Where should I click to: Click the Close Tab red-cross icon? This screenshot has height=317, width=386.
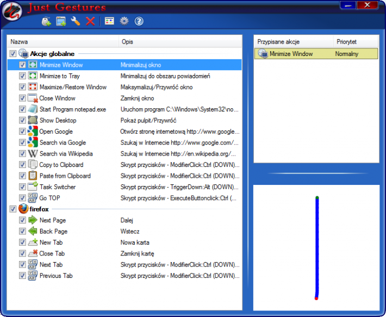[33, 253]
